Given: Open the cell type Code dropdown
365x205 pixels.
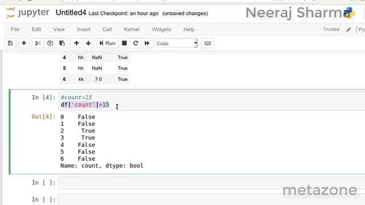Looking at the screenshot, I should click(176, 43).
